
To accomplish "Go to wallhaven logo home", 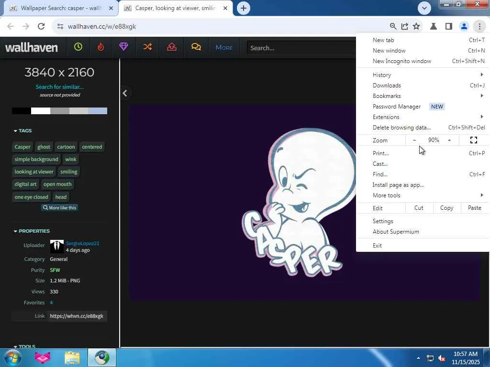I will (x=32, y=47).
